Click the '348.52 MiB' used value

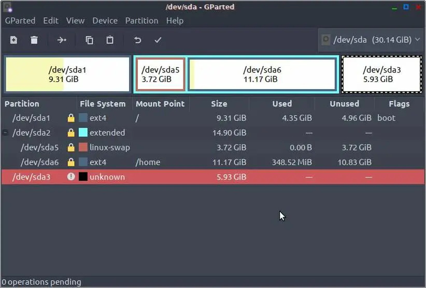[292, 162]
